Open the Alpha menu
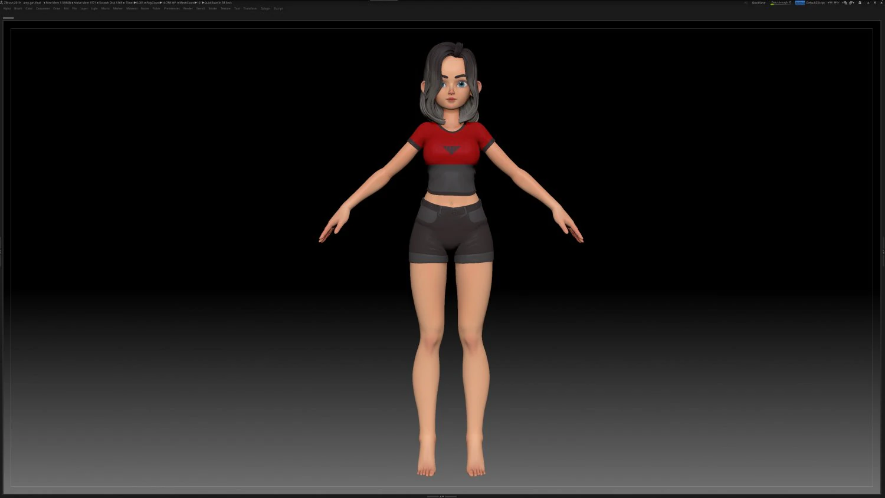Screen dimensions: 885x498 pos(7,8)
